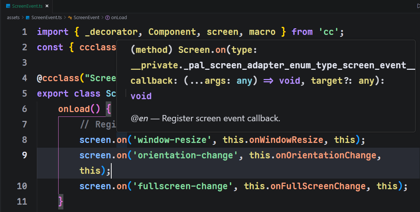Click the ScreenEvent class symbol icon in breadcrumbs
This screenshot has height=212, width=420.
click(x=70, y=17)
